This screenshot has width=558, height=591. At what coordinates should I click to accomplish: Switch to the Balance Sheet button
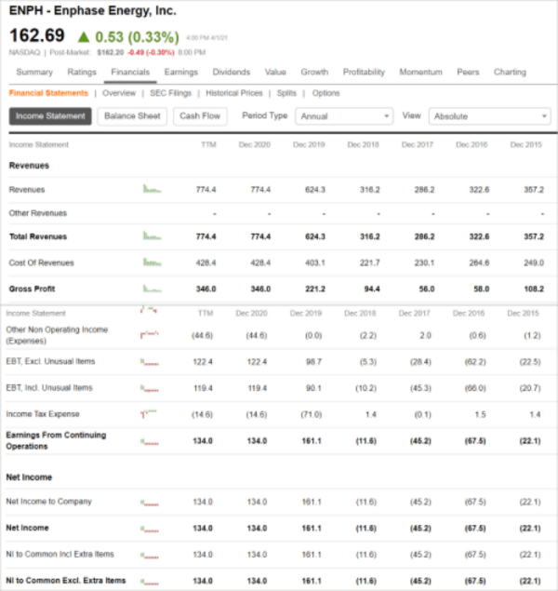[x=132, y=116]
